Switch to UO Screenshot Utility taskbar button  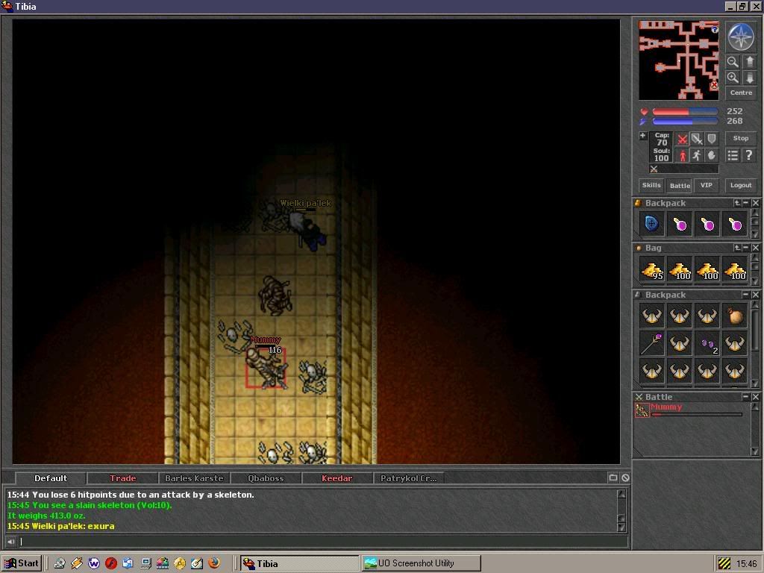click(x=421, y=563)
